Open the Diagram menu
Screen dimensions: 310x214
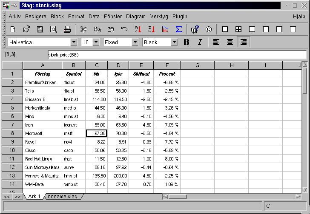tap(135, 17)
